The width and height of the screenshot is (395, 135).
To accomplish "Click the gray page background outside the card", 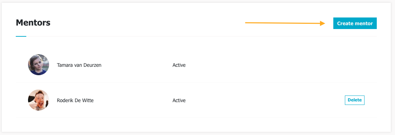I will [393, 68].
